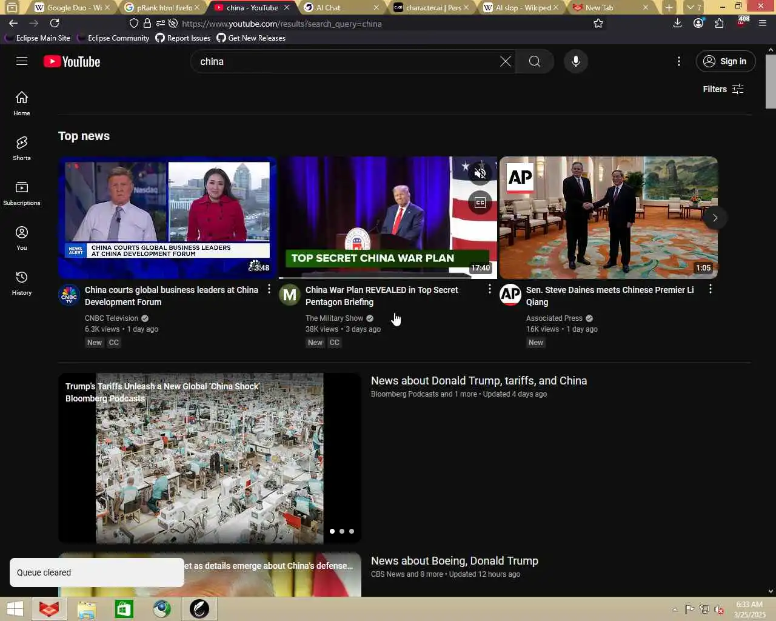Open the Filters panel
This screenshot has width=776, height=621.
pyautogui.click(x=723, y=89)
